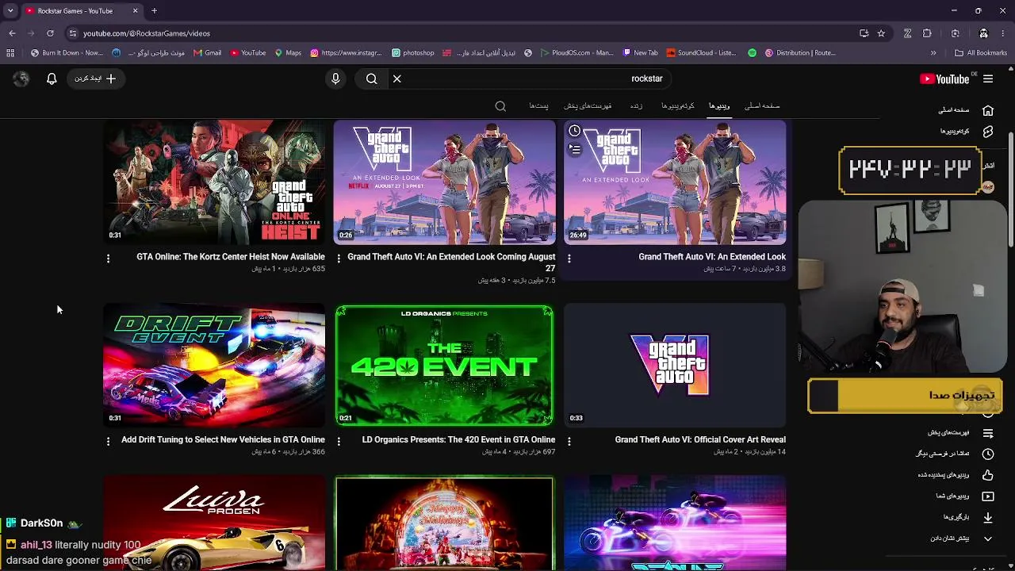
Task: Select the channel's ویدیوها (Videos) tab
Action: coord(719,106)
